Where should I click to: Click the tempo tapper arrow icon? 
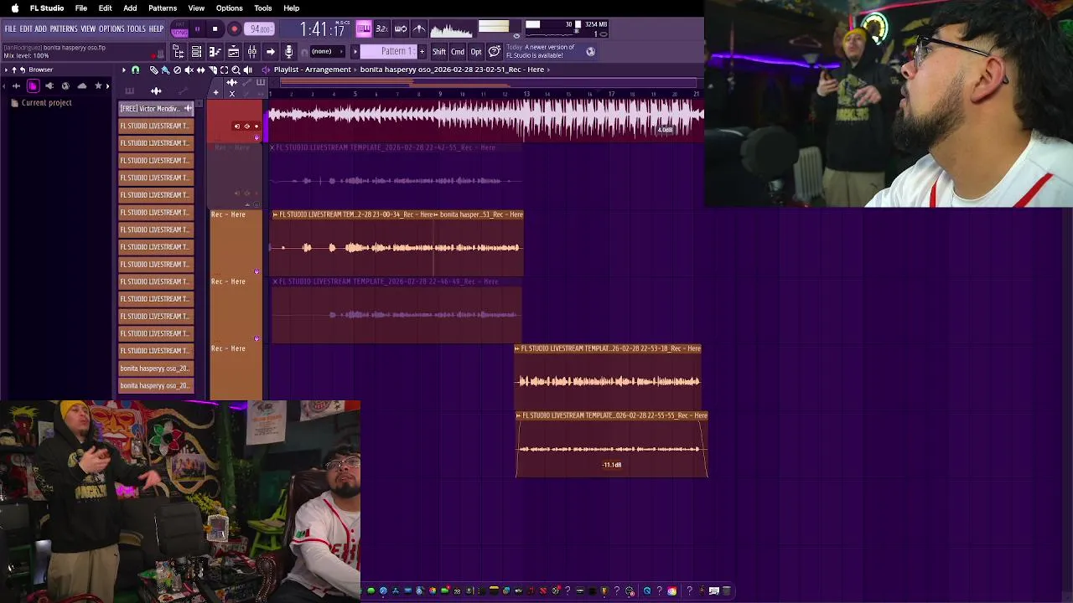click(270, 52)
